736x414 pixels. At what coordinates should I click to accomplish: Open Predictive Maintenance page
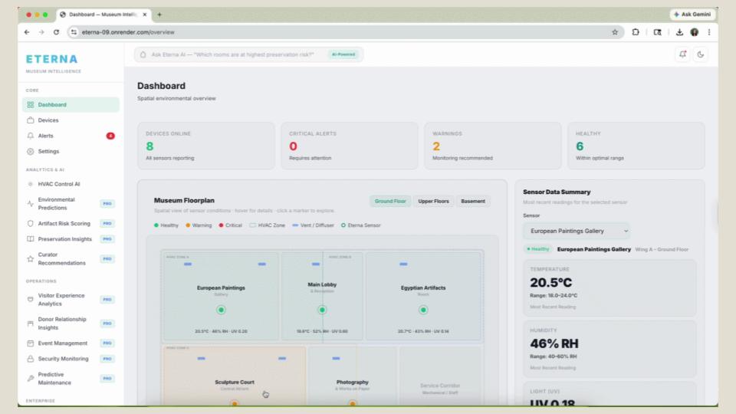point(71,378)
